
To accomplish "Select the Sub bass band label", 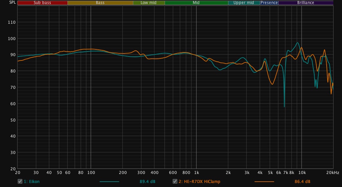I will click(x=42, y=3).
